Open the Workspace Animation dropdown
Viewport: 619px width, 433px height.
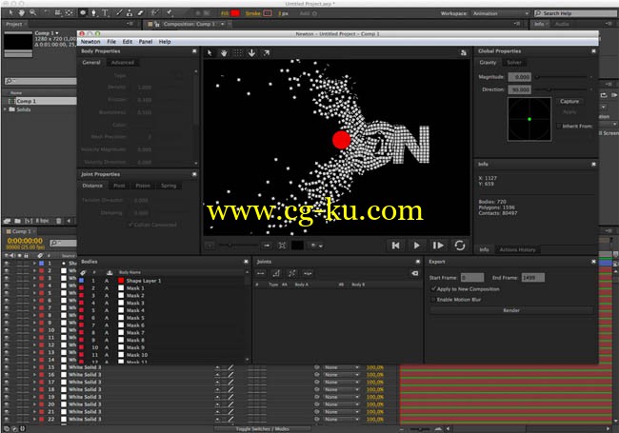click(501, 13)
